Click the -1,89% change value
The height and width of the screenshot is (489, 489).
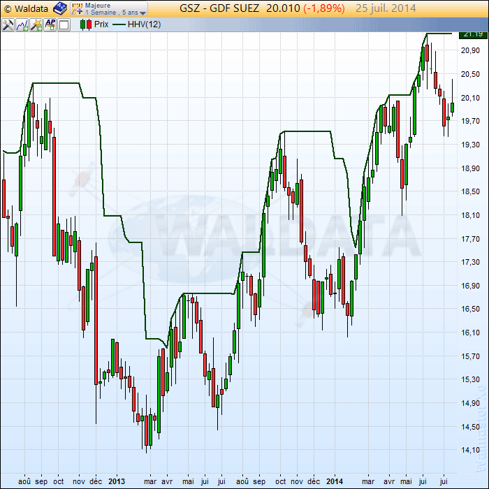pyautogui.click(x=323, y=8)
